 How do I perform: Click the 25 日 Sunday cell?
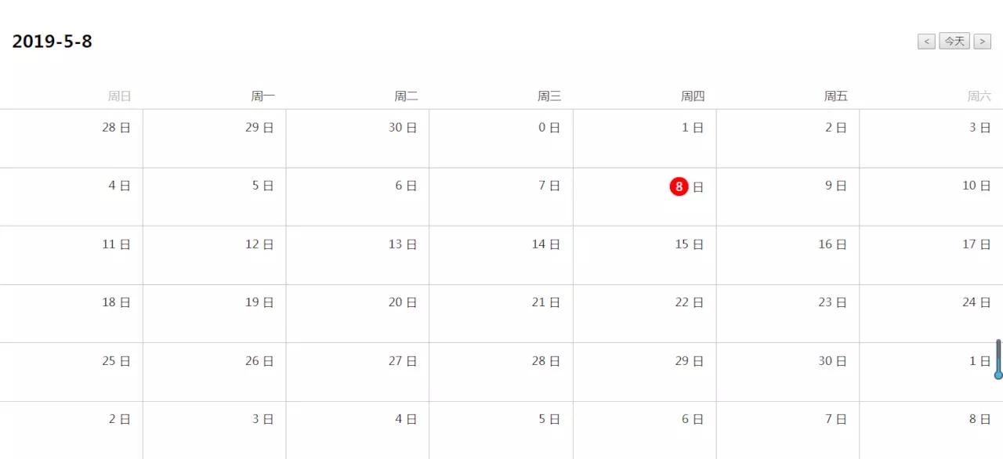click(x=71, y=372)
